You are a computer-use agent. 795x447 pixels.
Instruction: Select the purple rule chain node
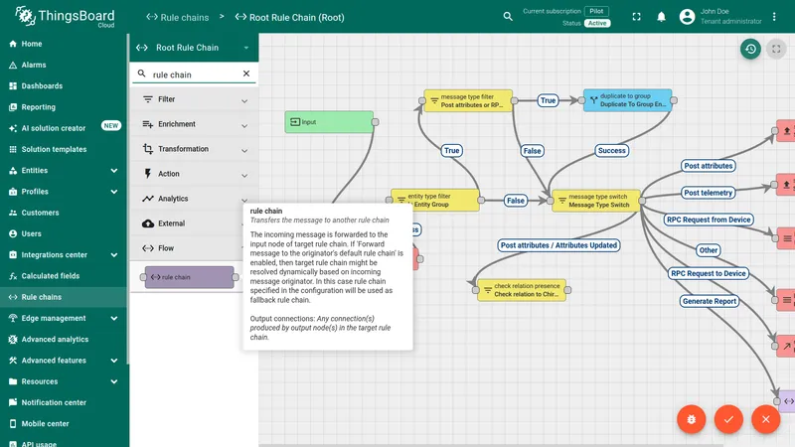click(189, 277)
